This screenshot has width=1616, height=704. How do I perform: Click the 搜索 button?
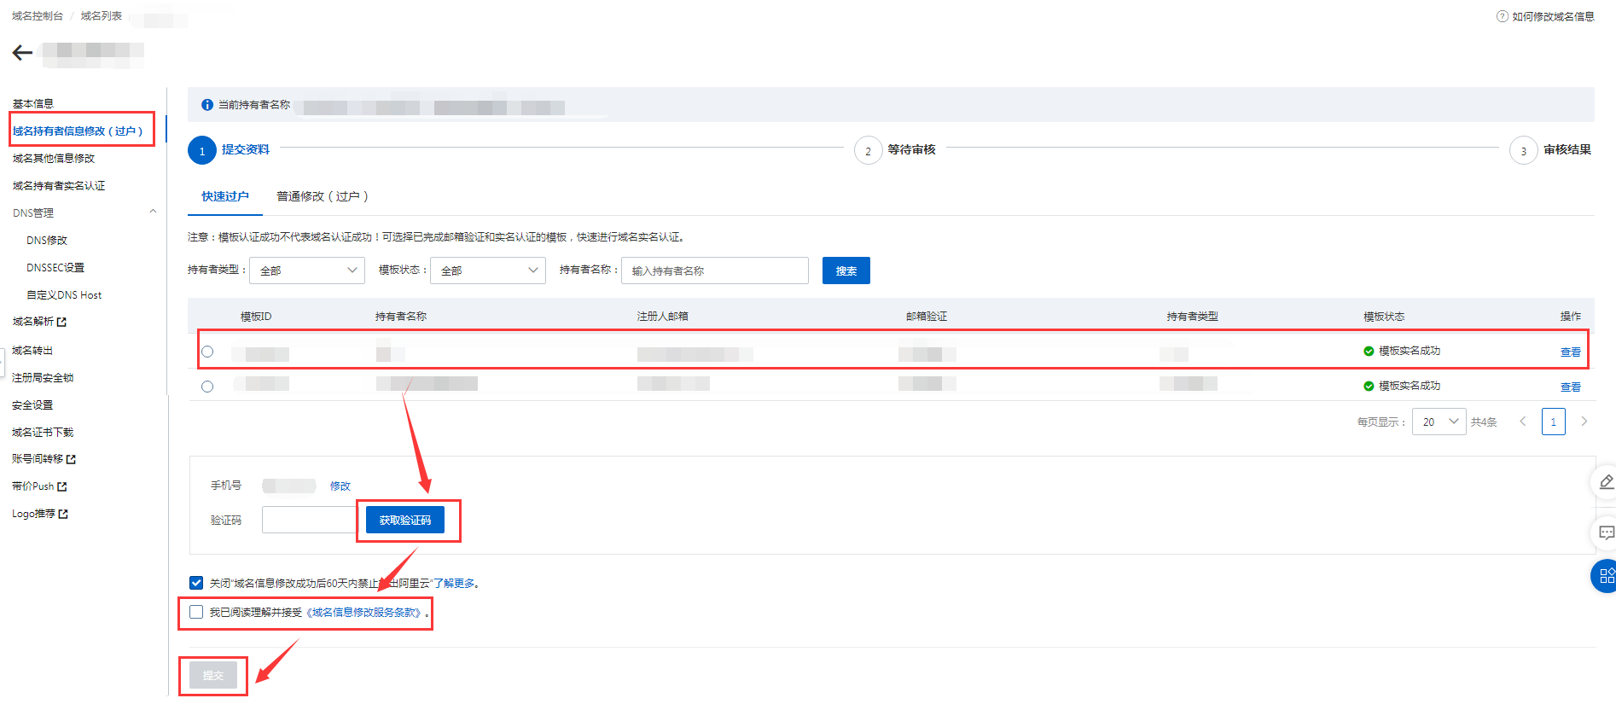click(846, 271)
